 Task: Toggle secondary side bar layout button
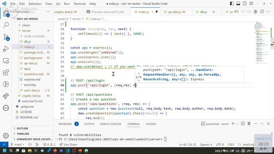245,3
